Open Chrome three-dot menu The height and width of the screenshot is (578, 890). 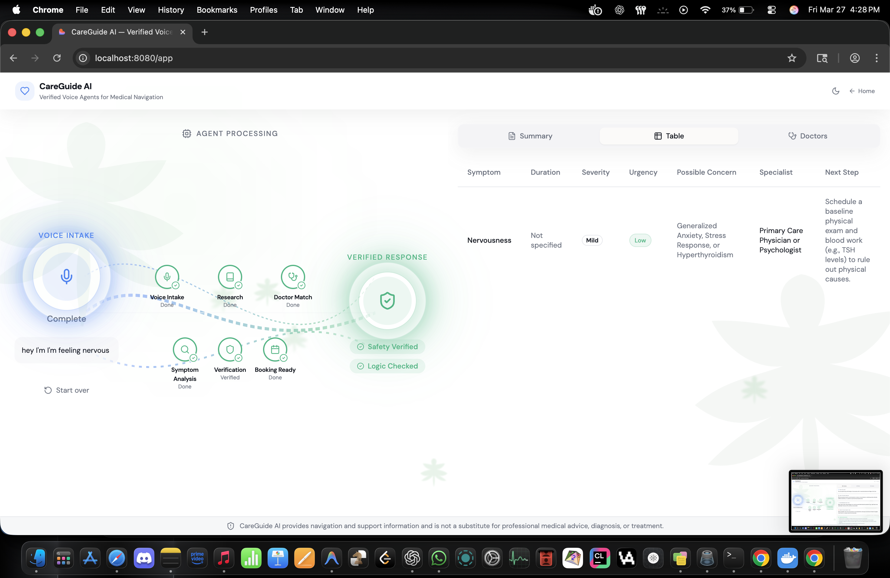click(x=876, y=58)
